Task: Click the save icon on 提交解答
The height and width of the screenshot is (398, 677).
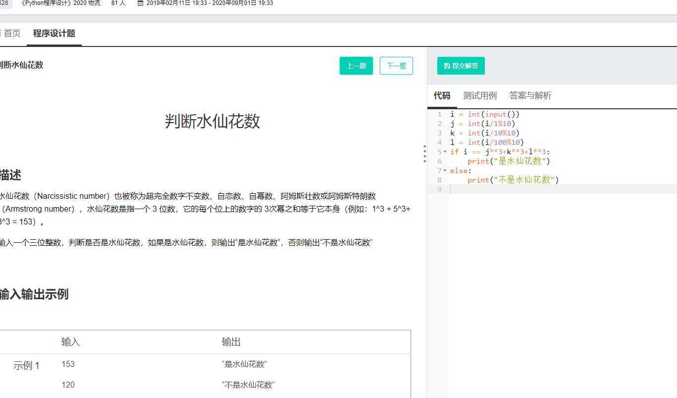Action: click(x=447, y=66)
